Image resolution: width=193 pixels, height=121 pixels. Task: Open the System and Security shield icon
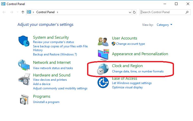pyautogui.click(x=24, y=41)
